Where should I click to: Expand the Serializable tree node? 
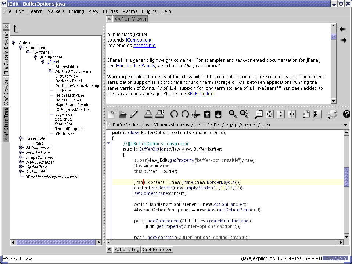(x=21, y=171)
